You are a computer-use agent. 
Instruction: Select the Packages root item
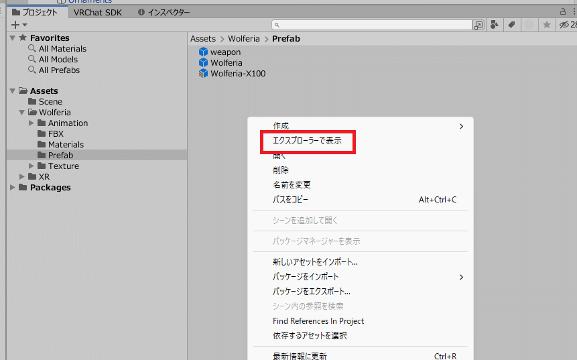point(50,187)
